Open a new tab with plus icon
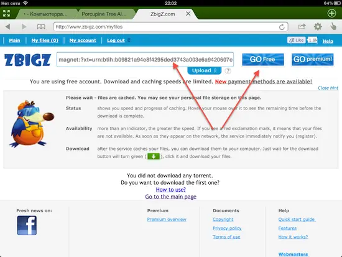 [x=331, y=13]
